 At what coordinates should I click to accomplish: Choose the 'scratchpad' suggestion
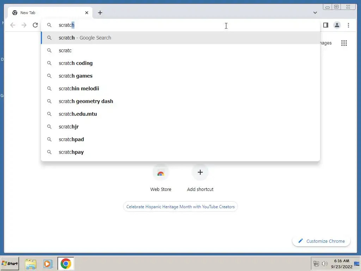180,139
